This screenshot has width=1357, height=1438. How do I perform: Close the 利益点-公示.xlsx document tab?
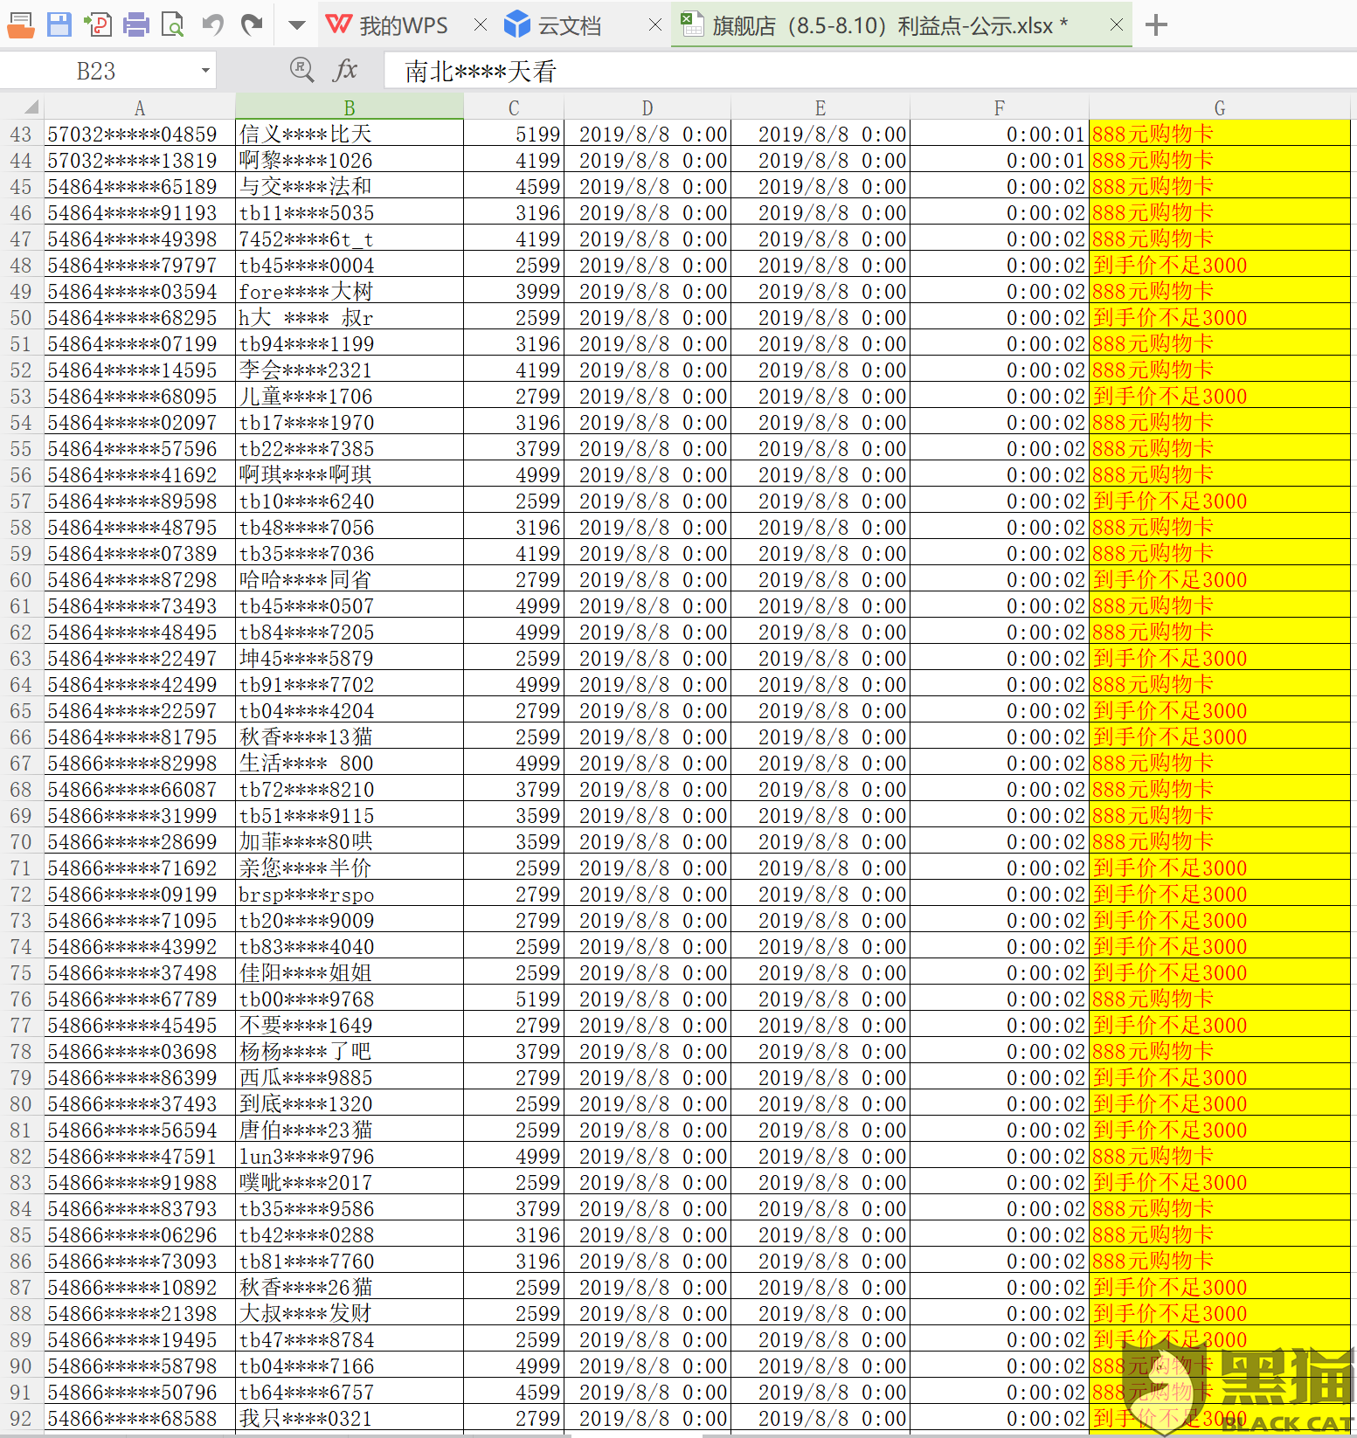(1117, 25)
